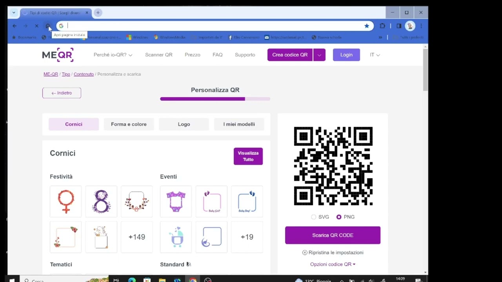Open the ME-QR breadcrumb link
Viewport: 502px width, 282px height.
[x=51, y=74]
